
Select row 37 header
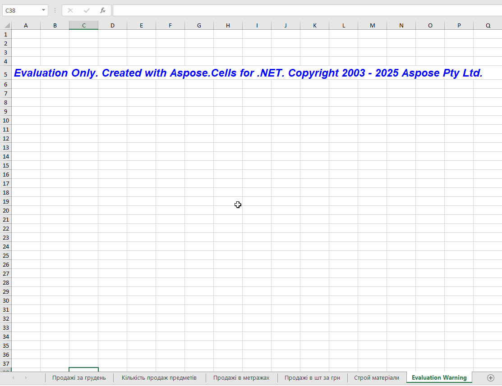pyautogui.click(x=6, y=363)
